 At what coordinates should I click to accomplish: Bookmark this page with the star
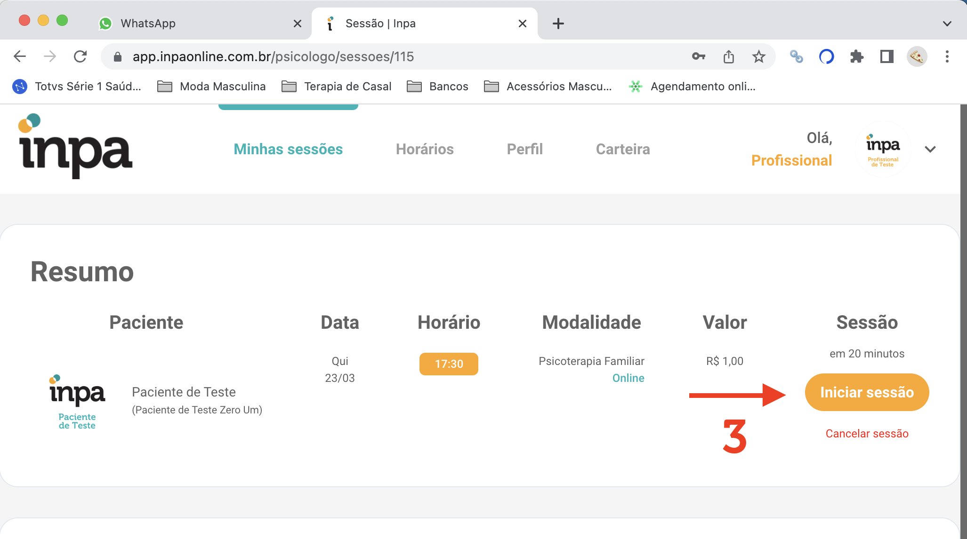[759, 56]
